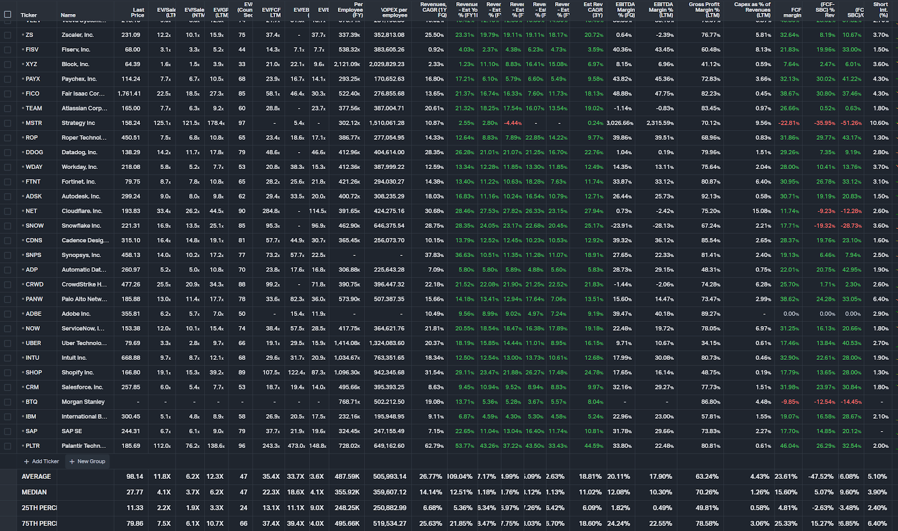
Task: Check the NET row checkbox
Action: pos(8,211)
